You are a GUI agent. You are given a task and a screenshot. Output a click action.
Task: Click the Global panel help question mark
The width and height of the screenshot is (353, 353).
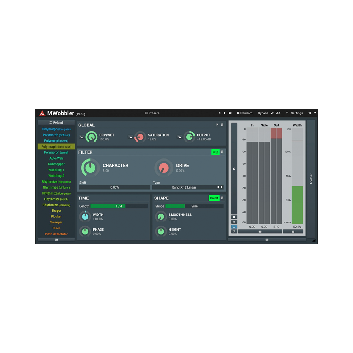217,125
